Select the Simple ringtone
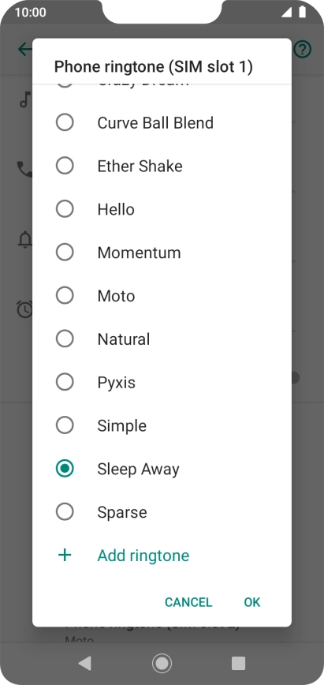The image size is (324, 685). [x=162, y=425]
